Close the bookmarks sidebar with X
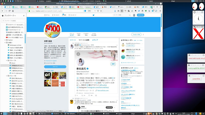Screen dimensions: 205x115 coord(24,16)
